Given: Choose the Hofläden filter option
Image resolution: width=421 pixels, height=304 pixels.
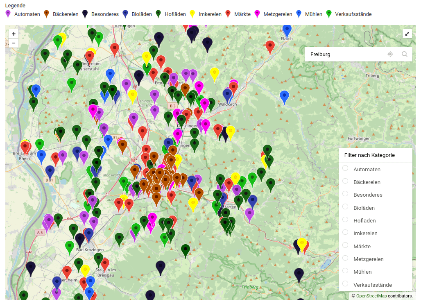Looking at the screenshot, I should [x=345, y=220].
